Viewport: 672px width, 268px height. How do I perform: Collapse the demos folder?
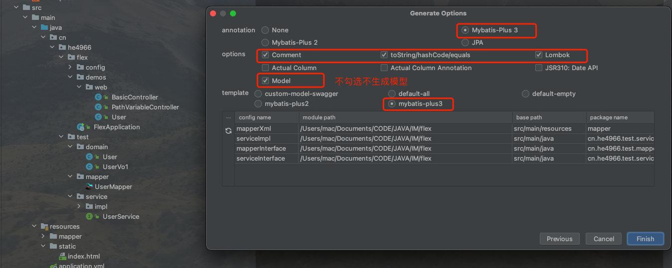[71, 77]
